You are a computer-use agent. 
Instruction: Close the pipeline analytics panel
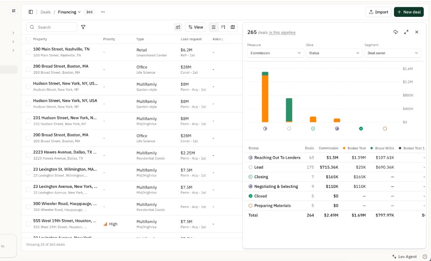(417, 32)
